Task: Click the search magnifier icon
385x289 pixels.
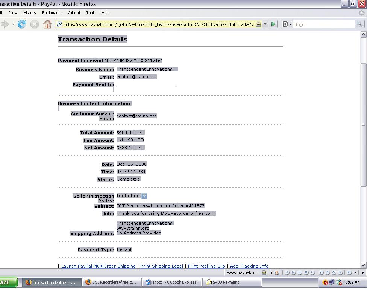Action: [x=359, y=24]
